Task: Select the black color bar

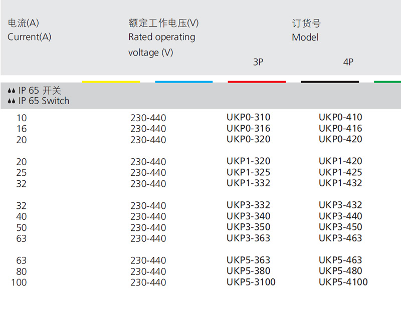Action: [x=330, y=82]
